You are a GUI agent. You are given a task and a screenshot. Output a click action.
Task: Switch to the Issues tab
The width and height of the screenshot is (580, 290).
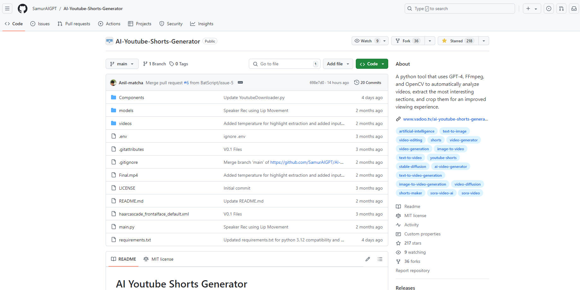[40, 24]
